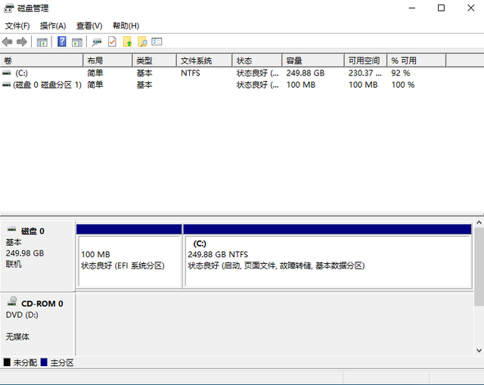This screenshot has width=484, height=385.
Task: Click the 主分区 blue legend swatch
Action: tap(44, 362)
